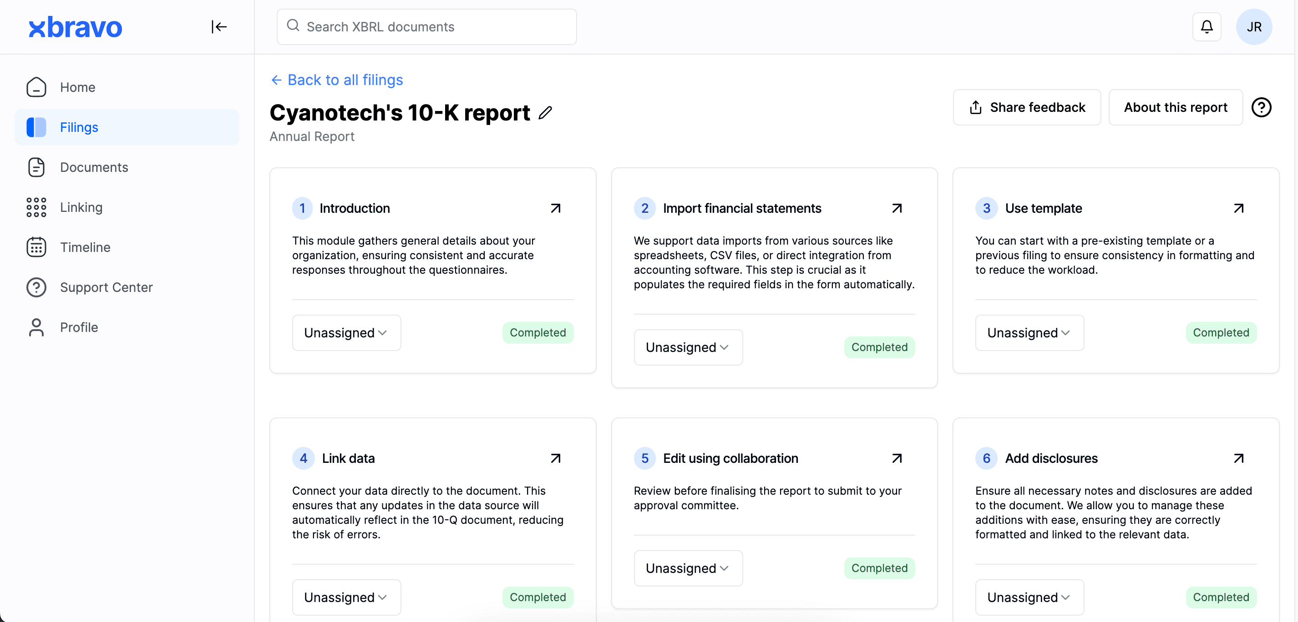Open help via question mark circle icon
Screen dimensions: 1298x622
coord(1261,107)
